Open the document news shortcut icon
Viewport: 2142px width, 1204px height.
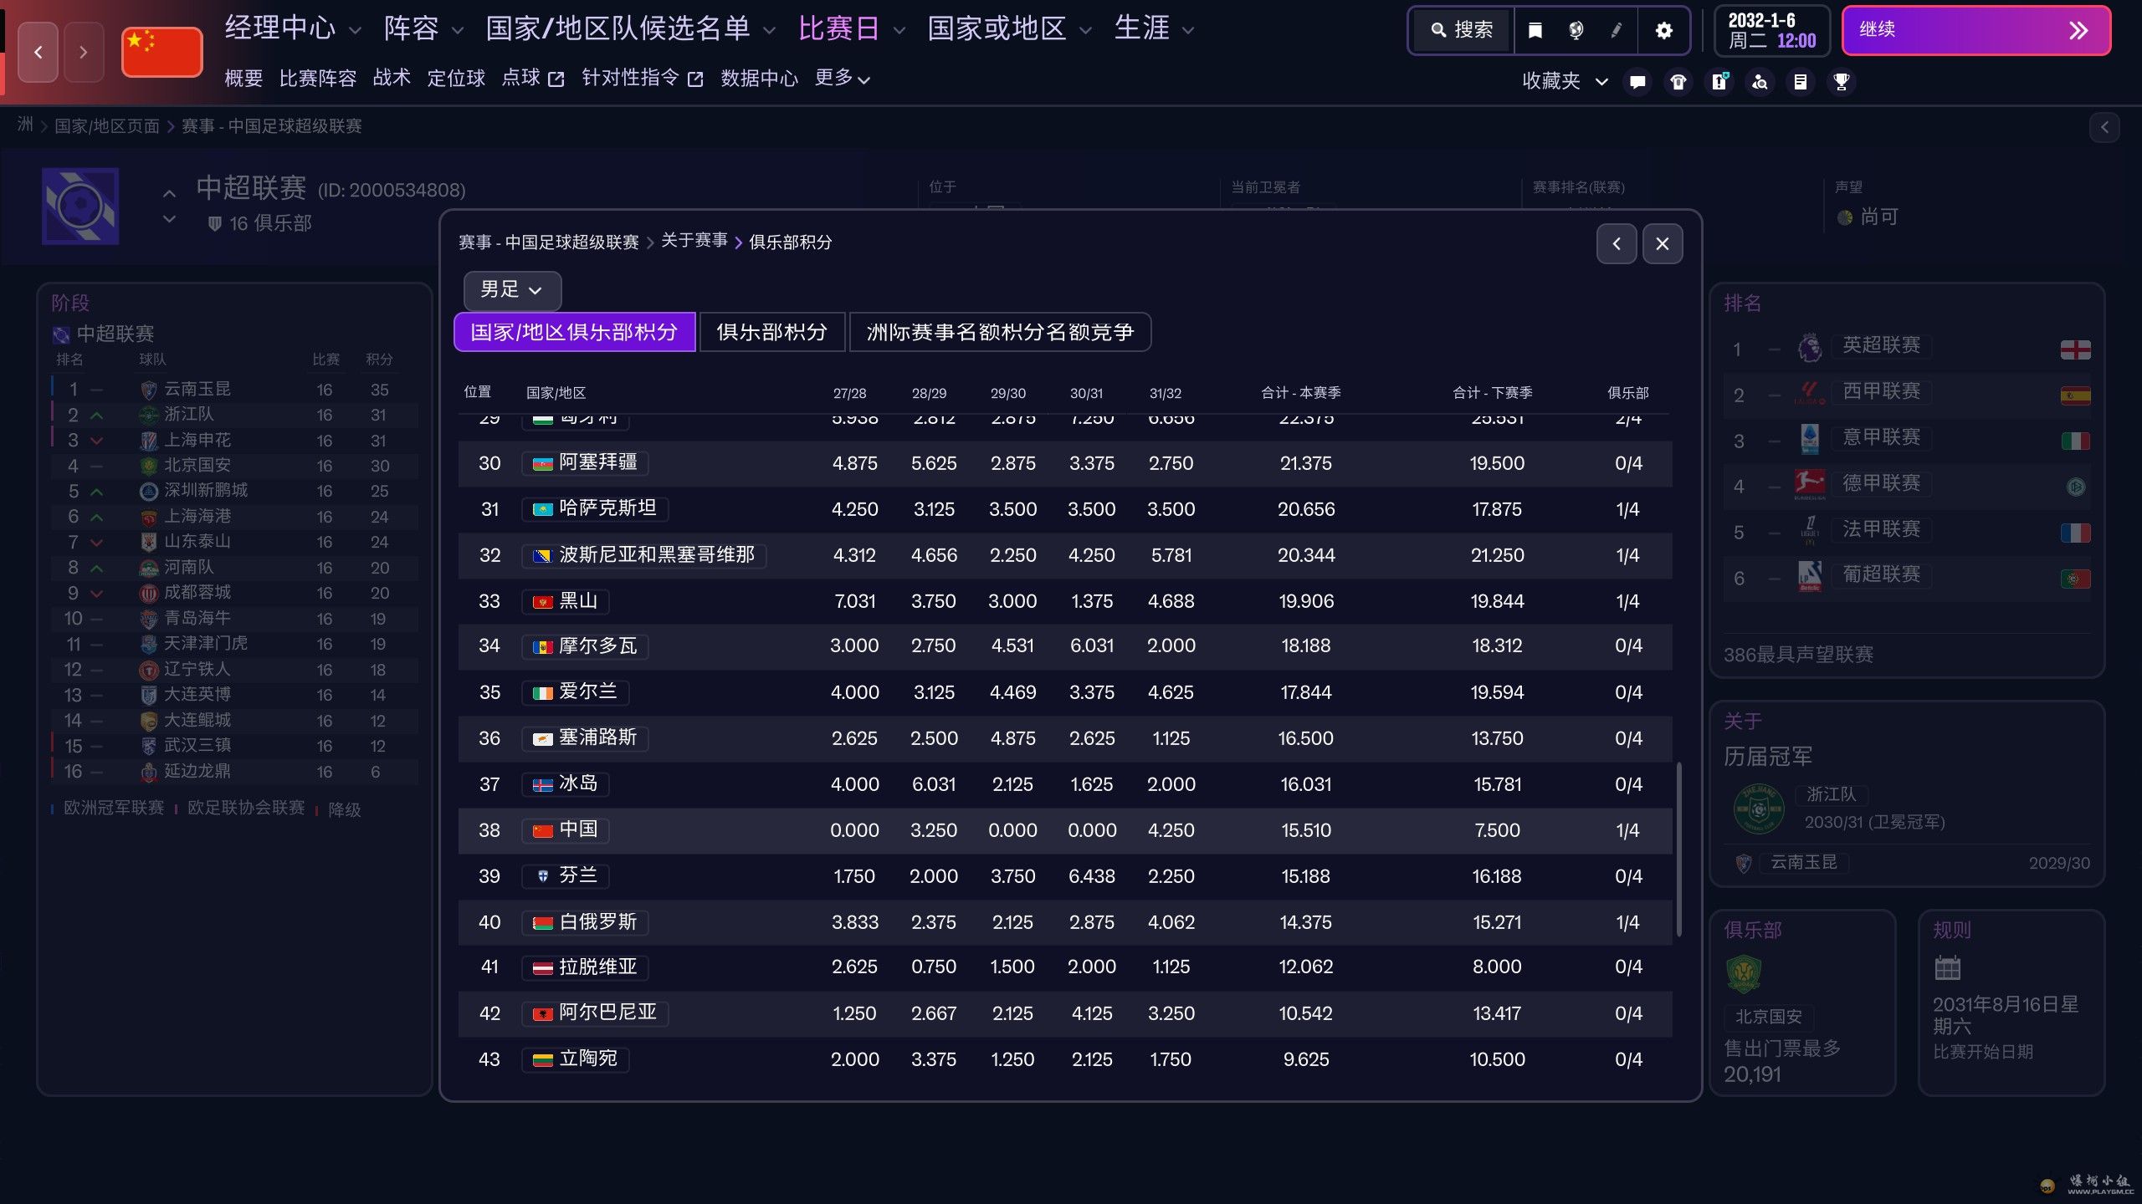[x=1801, y=81]
